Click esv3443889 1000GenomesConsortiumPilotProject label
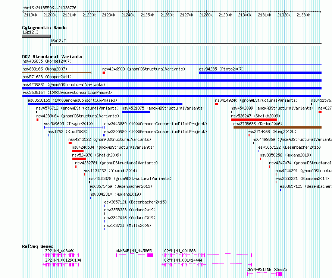 (156, 124)
